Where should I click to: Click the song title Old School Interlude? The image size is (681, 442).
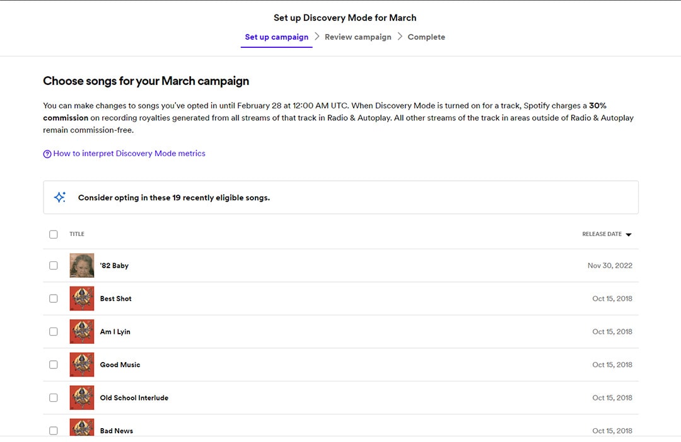pyautogui.click(x=134, y=398)
